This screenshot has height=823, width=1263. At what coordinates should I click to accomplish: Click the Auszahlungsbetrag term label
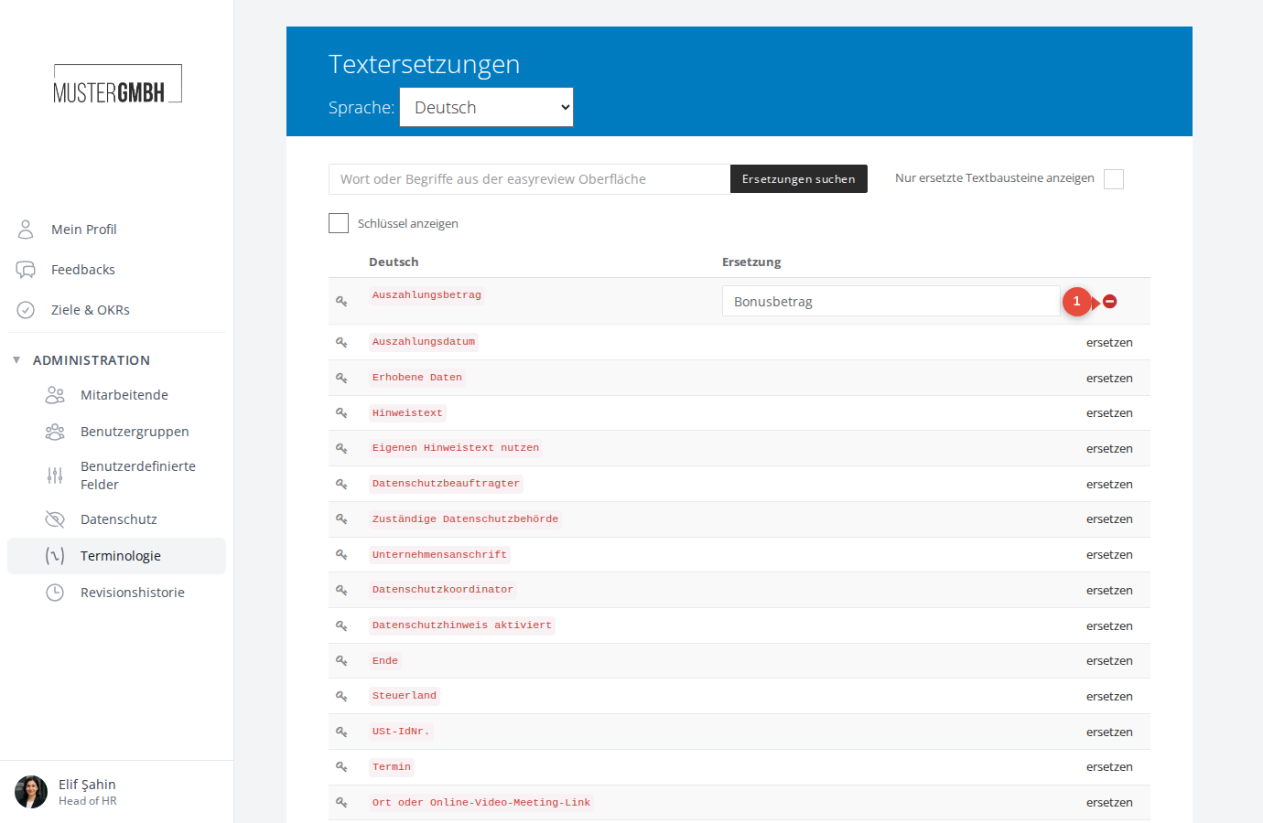426,295
